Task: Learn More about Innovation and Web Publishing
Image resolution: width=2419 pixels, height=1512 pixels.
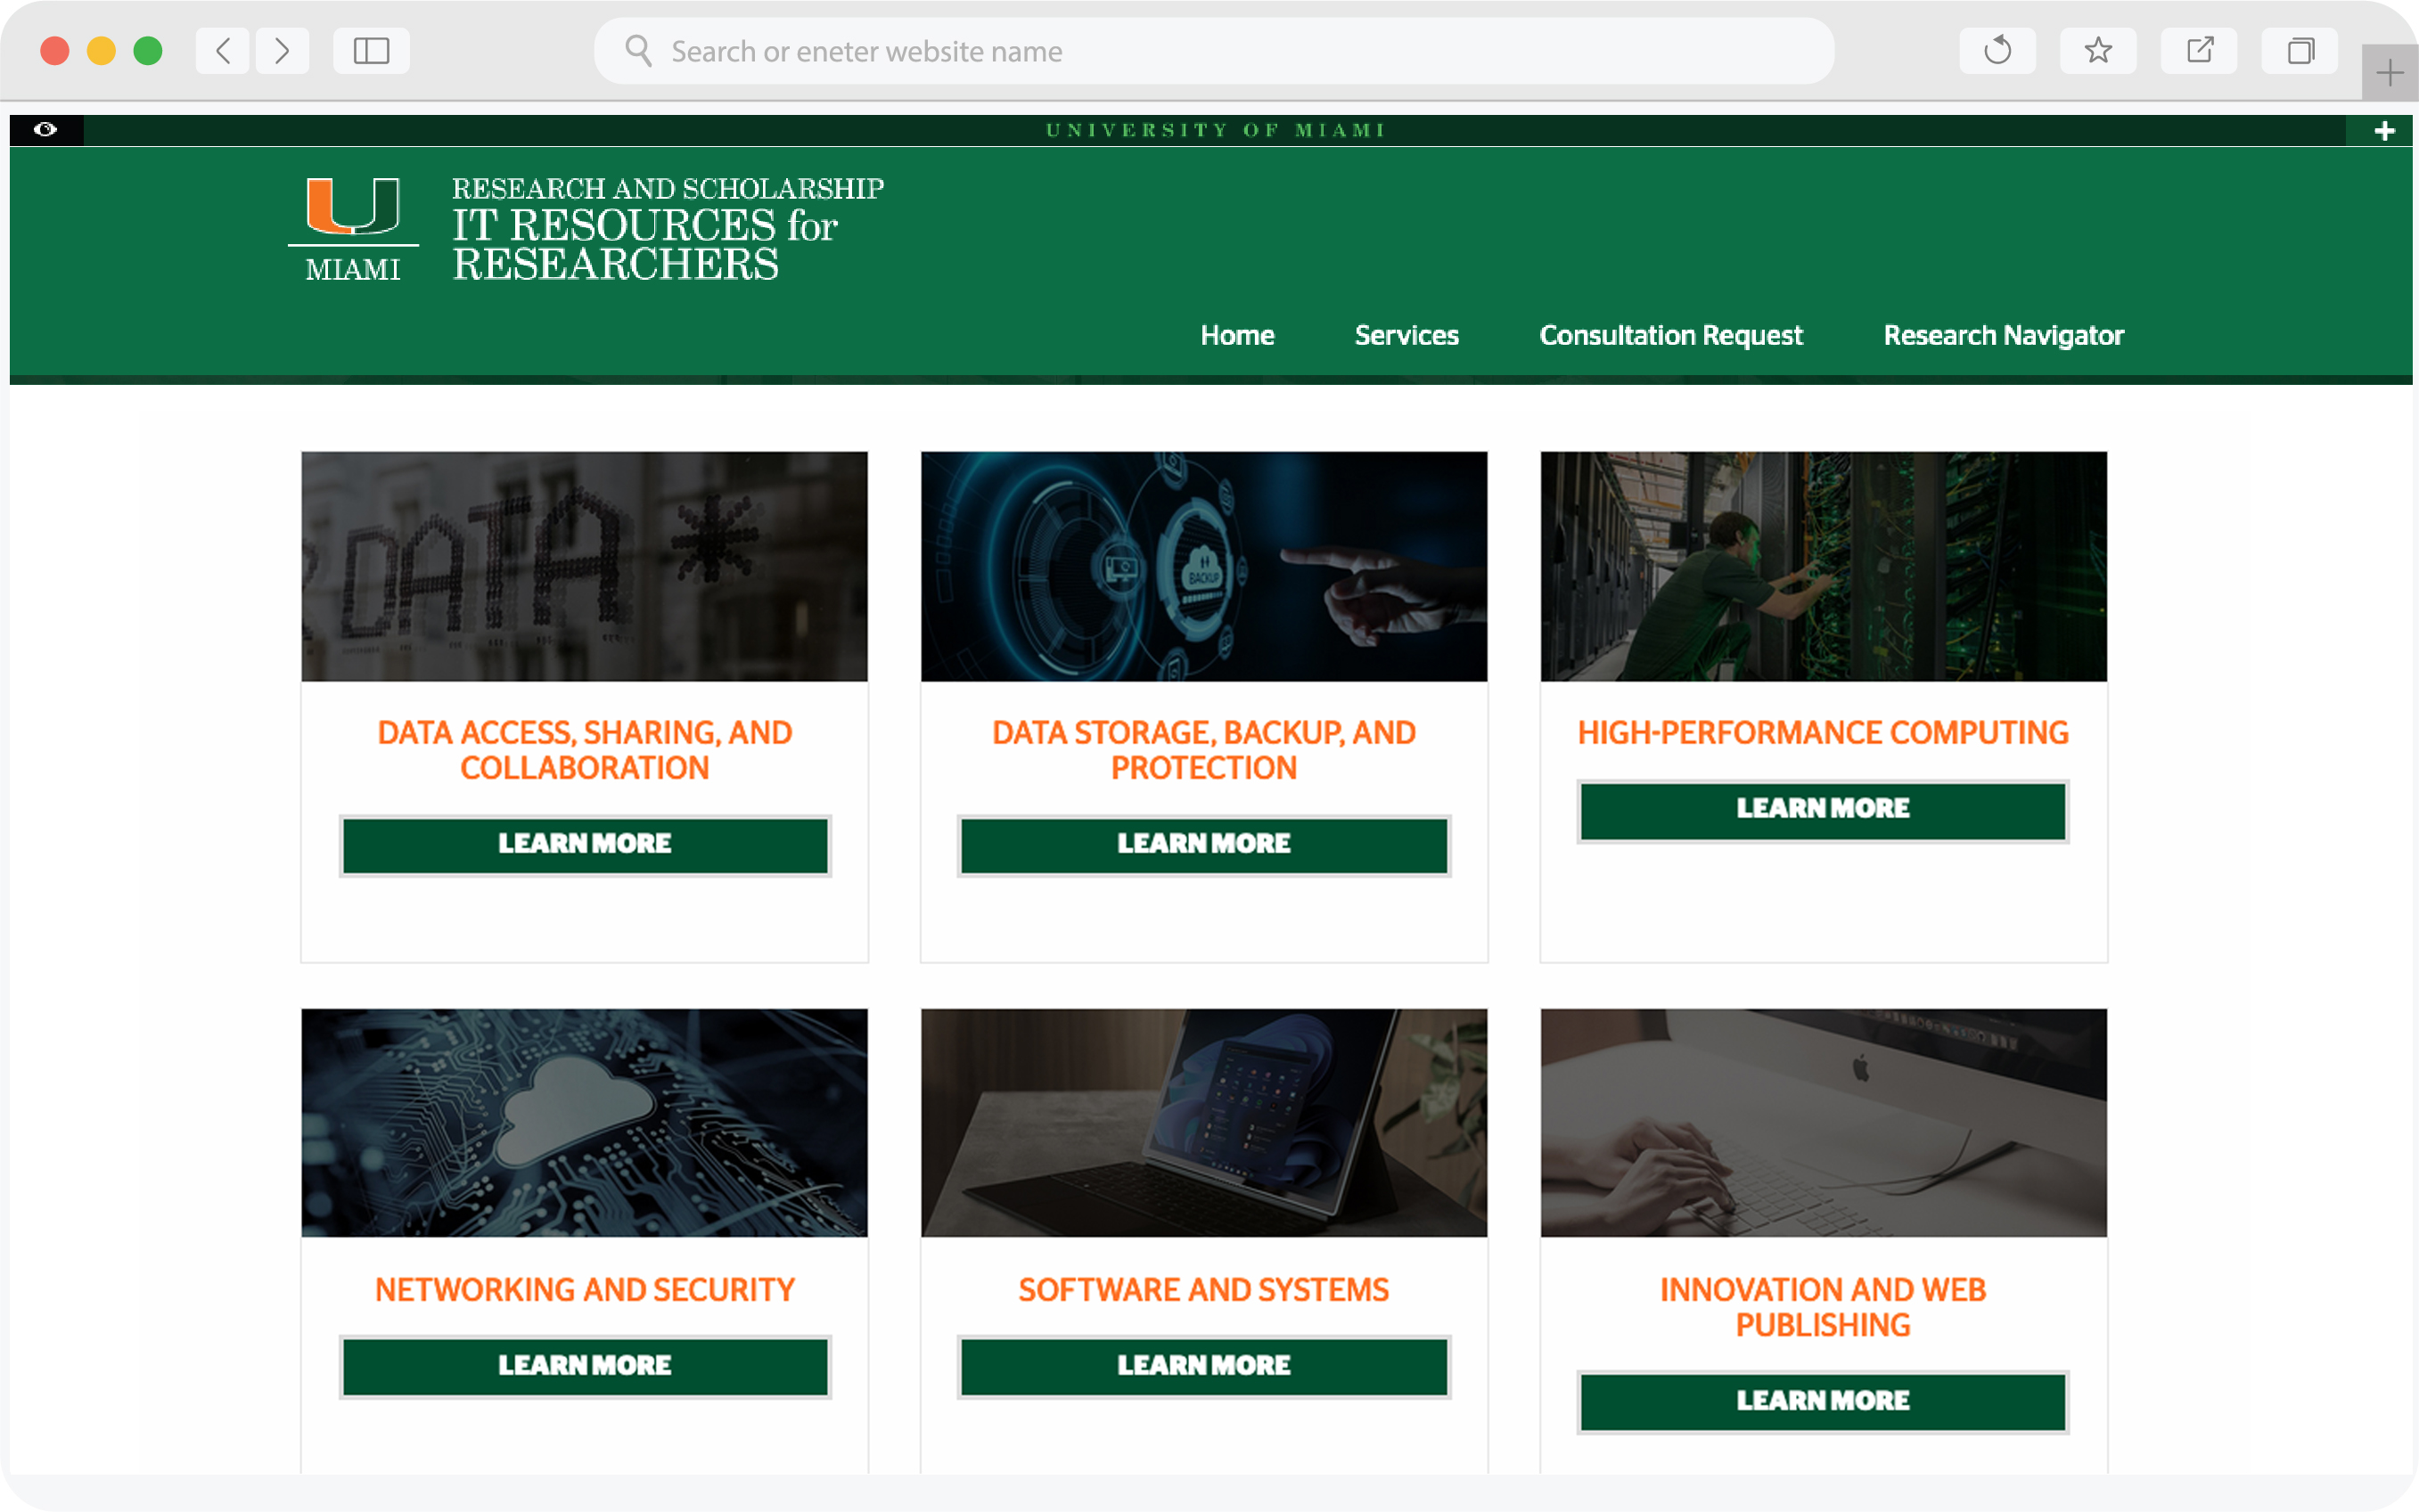Action: pyautogui.click(x=1823, y=1401)
